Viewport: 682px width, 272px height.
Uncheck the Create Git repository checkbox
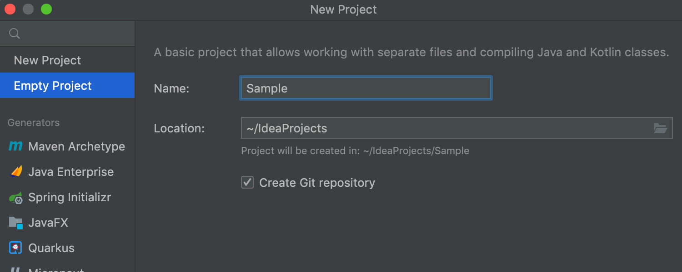coord(247,183)
